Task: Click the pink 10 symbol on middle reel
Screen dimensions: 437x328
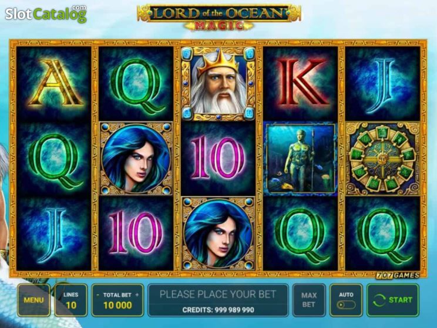Action: tap(218, 158)
